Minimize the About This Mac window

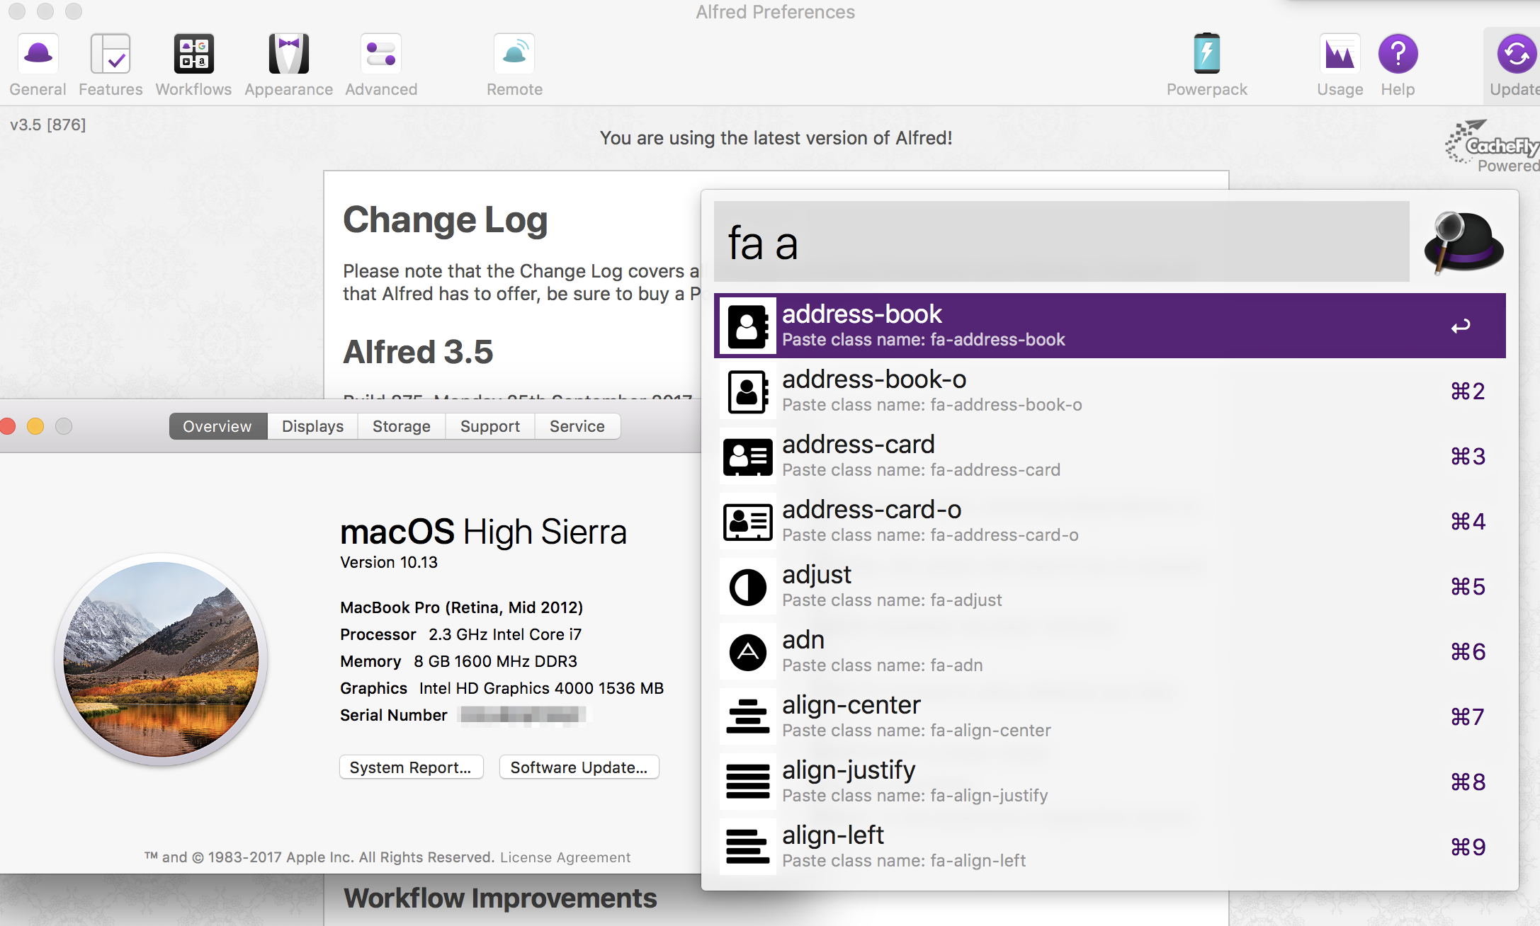click(x=35, y=426)
